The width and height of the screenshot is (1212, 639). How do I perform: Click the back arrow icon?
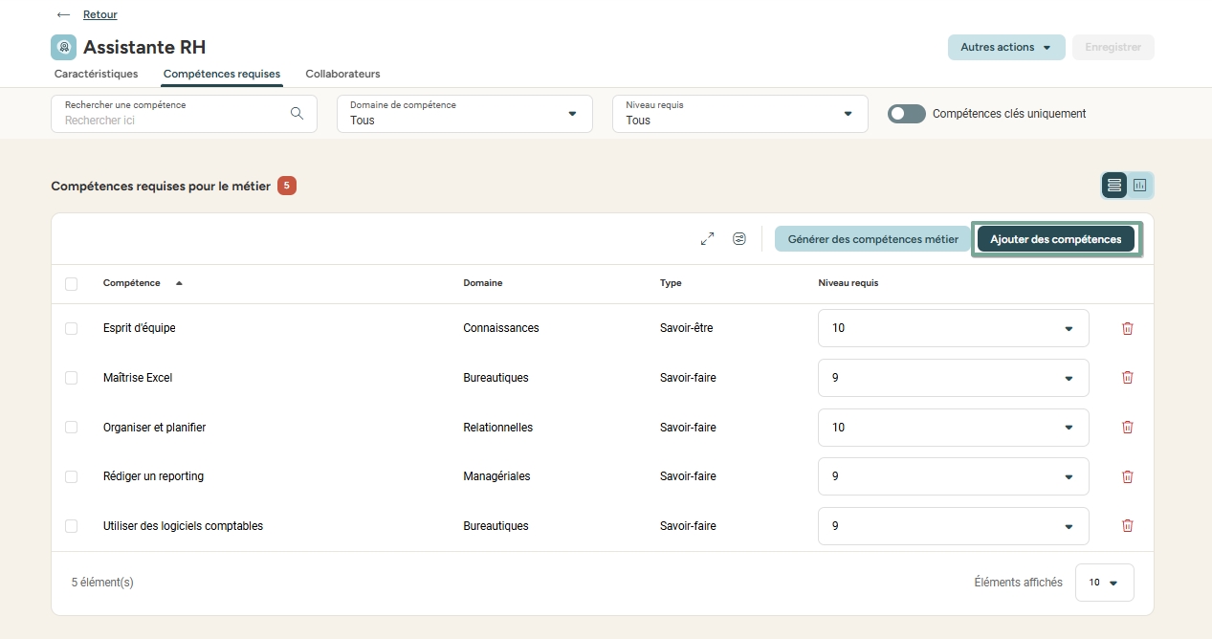point(63,14)
